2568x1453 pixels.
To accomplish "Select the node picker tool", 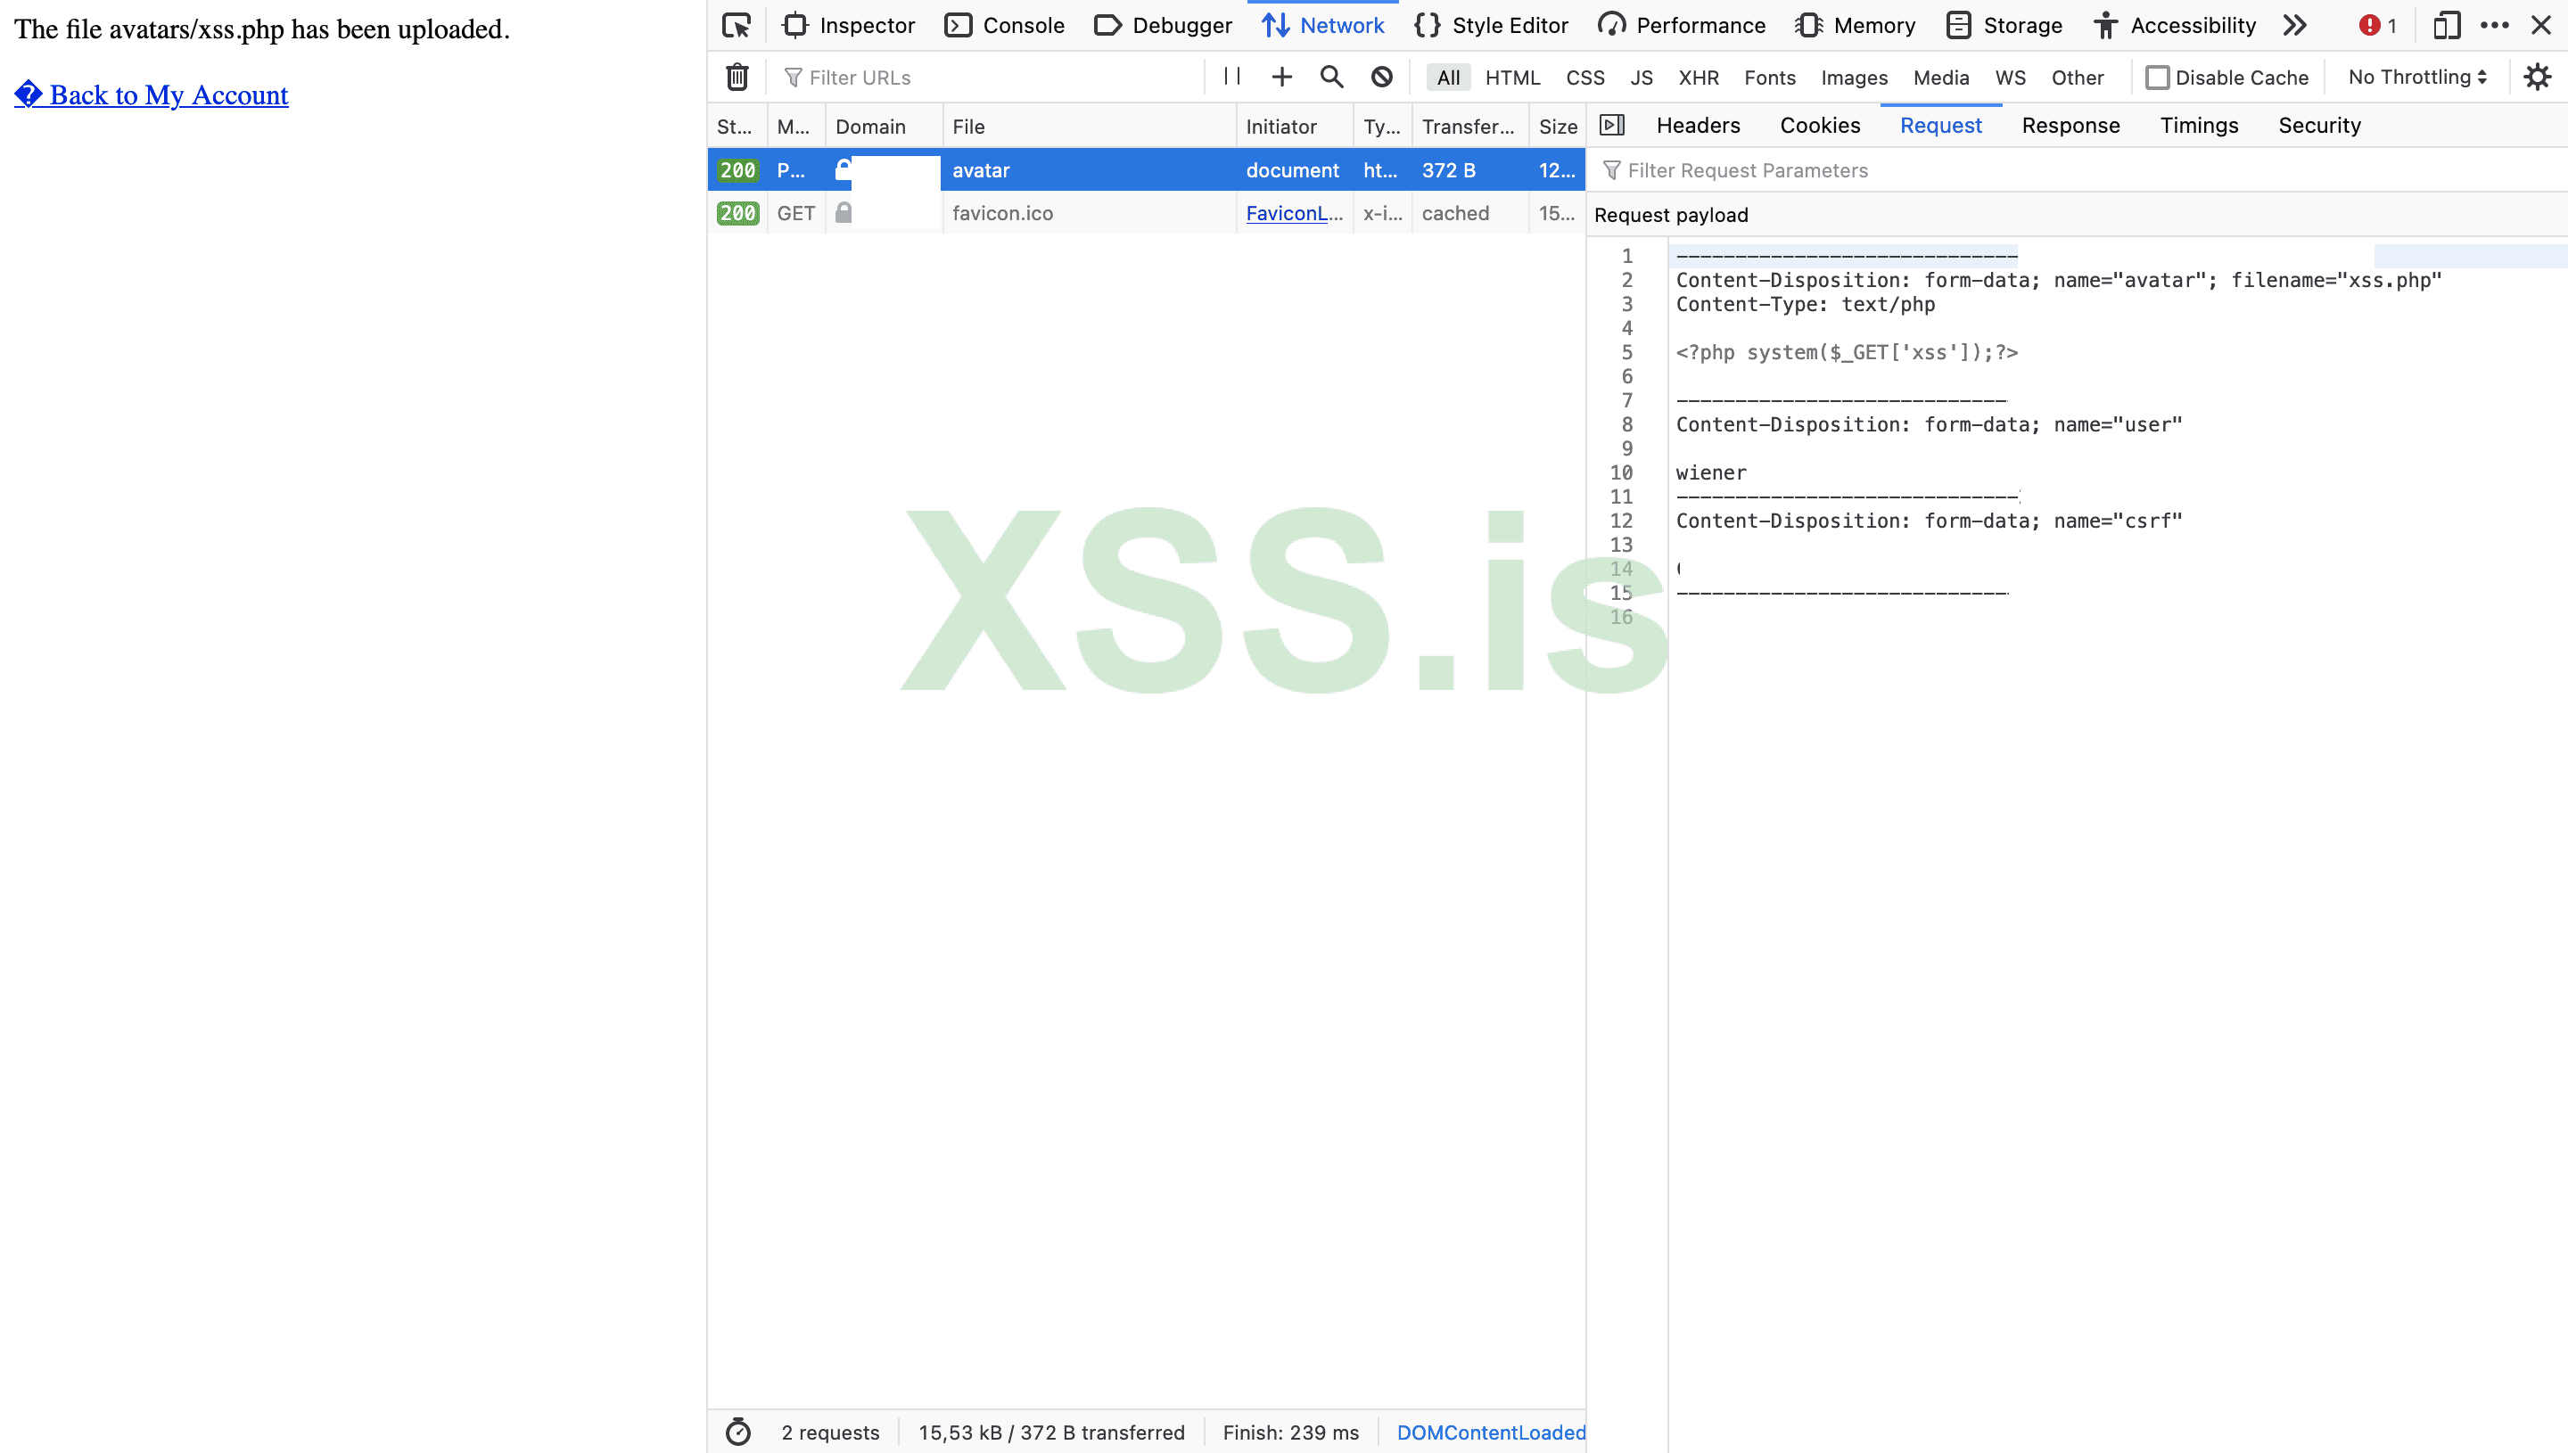I will click(x=736, y=25).
